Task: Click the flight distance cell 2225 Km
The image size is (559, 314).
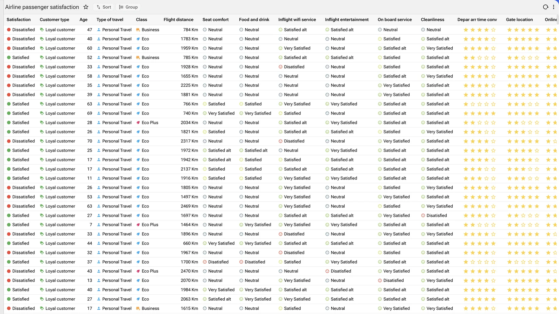Action: 189,85
